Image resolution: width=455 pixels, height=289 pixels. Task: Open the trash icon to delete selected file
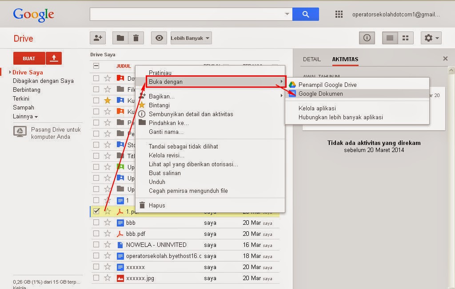136,38
